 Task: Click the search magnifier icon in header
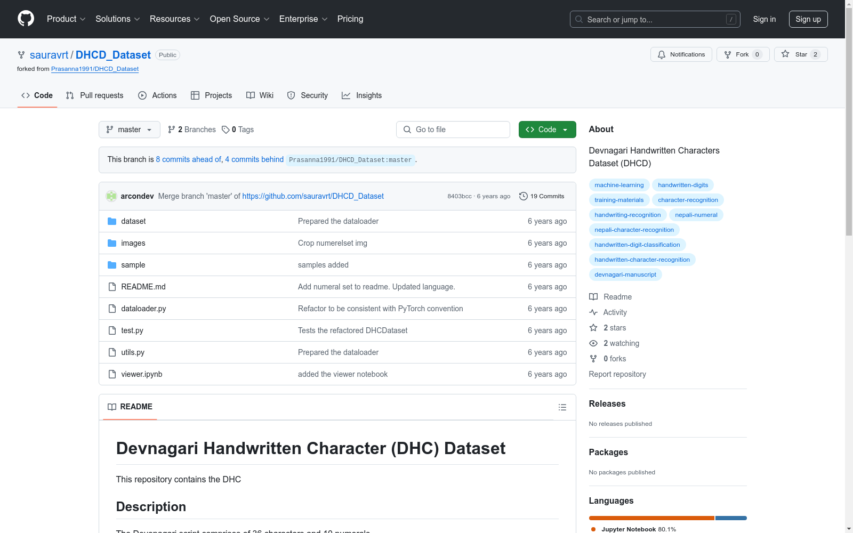tap(579, 19)
